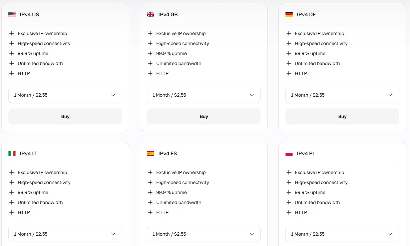Click the US flag icon
410x246 pixels.
(x=12, y=14)
